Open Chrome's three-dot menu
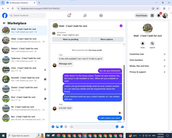The height and width of the screenshot is (138, 172). tap(169, 8)
